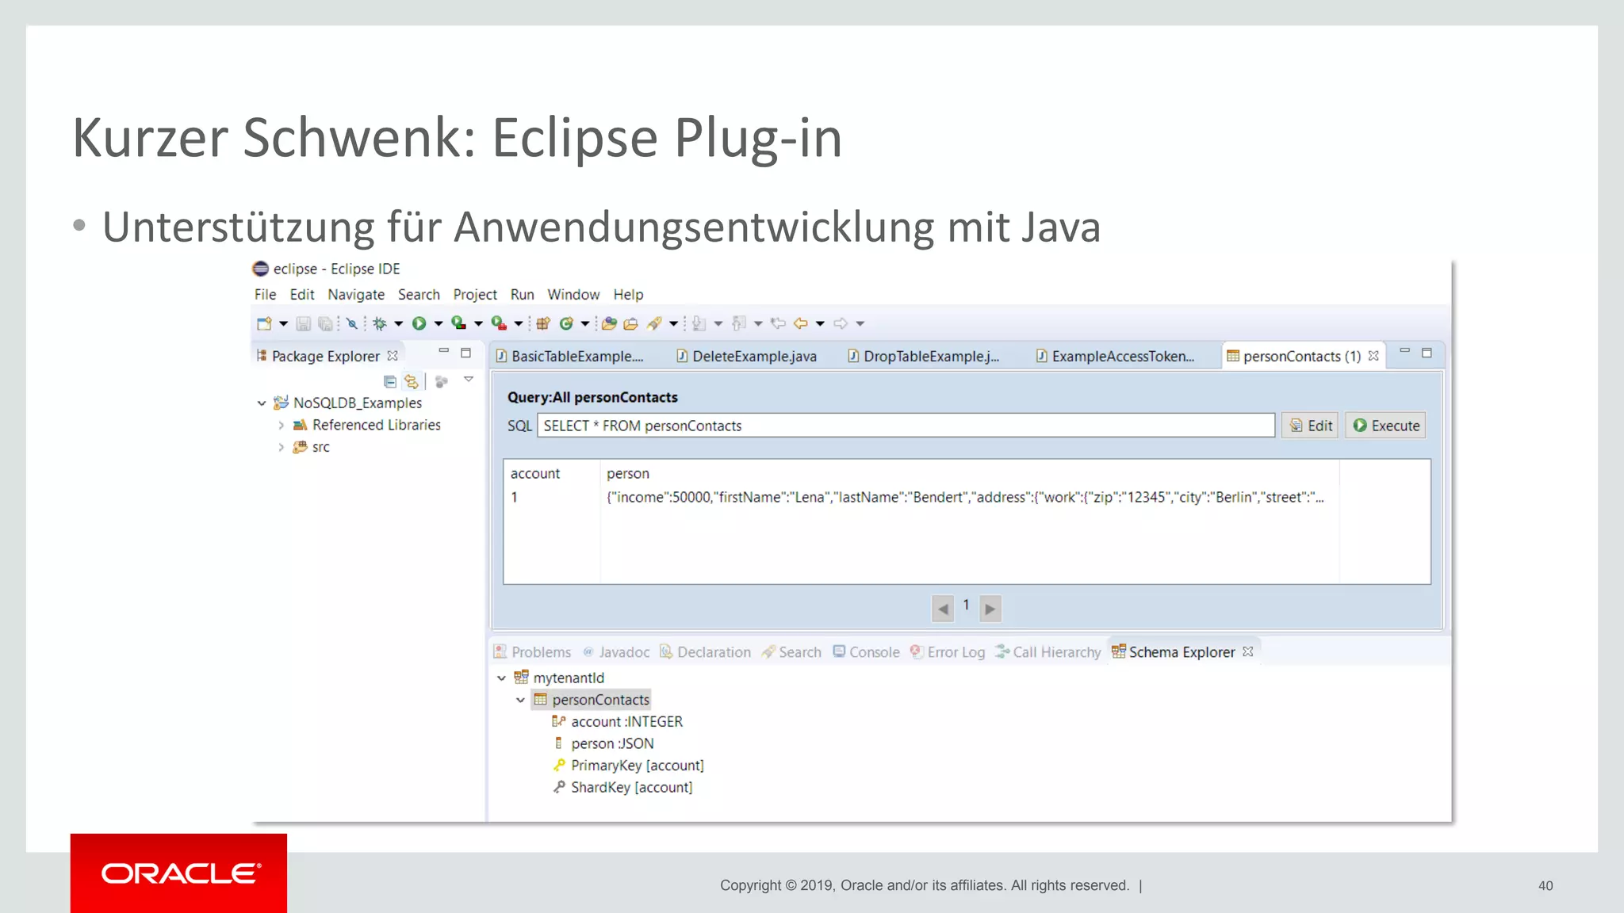Viewport: 1624px width, 913px height.
Task: Click the Last Edit Location icon
Action: pyautogui.click(x=778, y=323)
